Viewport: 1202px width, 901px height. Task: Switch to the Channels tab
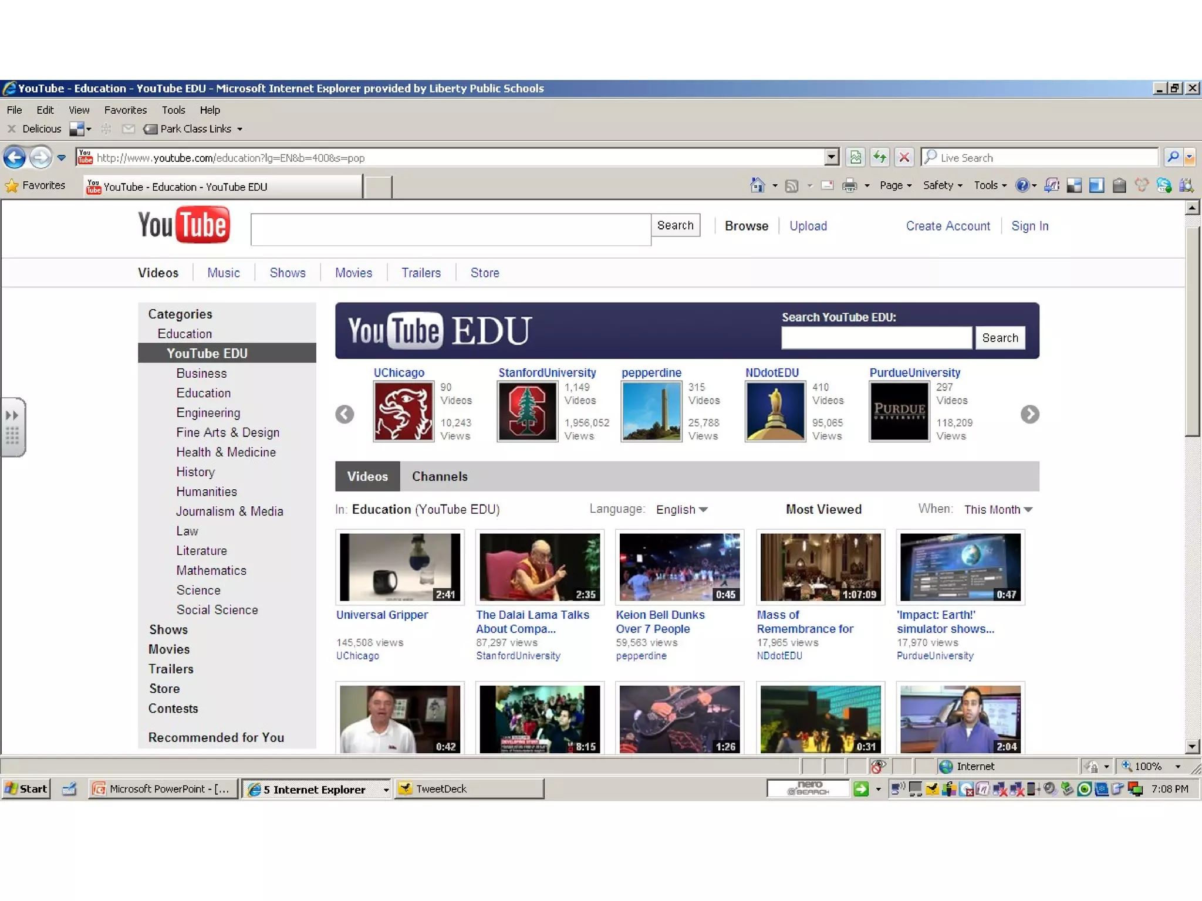[x=440, y=476]
